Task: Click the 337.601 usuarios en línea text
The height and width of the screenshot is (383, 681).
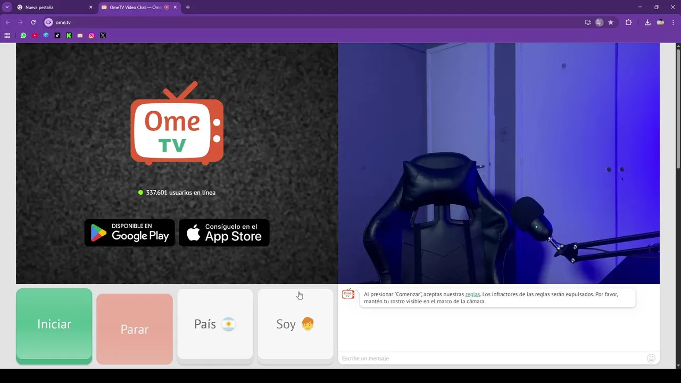Action: click(181, 193)
